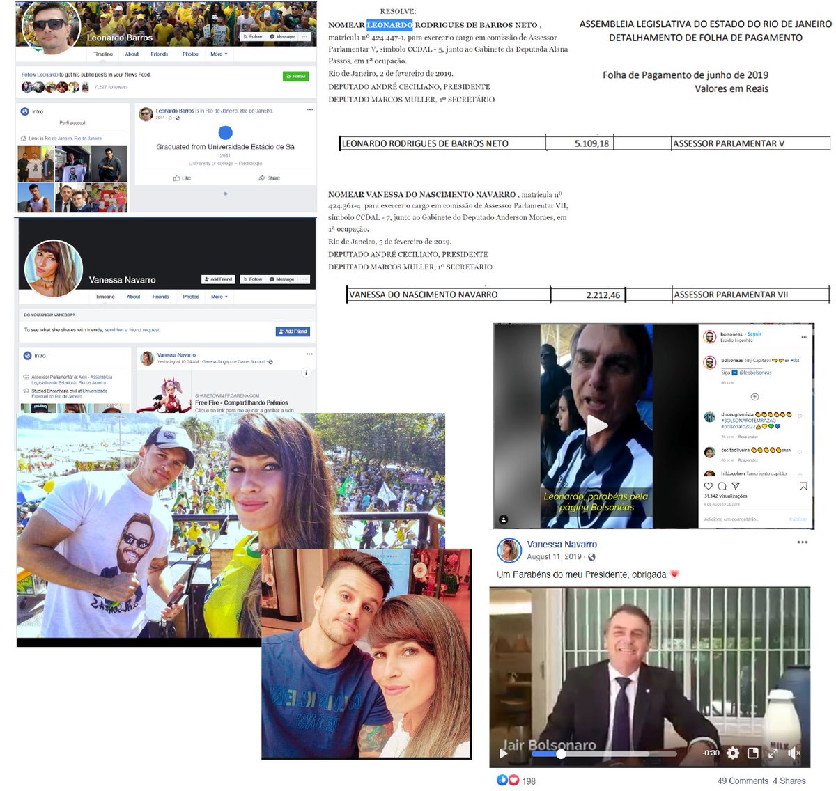Open Friends tab on Leonardo Barros profile

point(160,54)
